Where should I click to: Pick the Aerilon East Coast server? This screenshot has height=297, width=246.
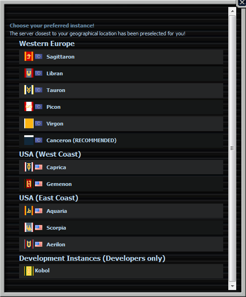point(121,244)
